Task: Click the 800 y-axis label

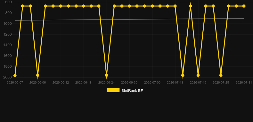Action: click(x=8, y=13)
